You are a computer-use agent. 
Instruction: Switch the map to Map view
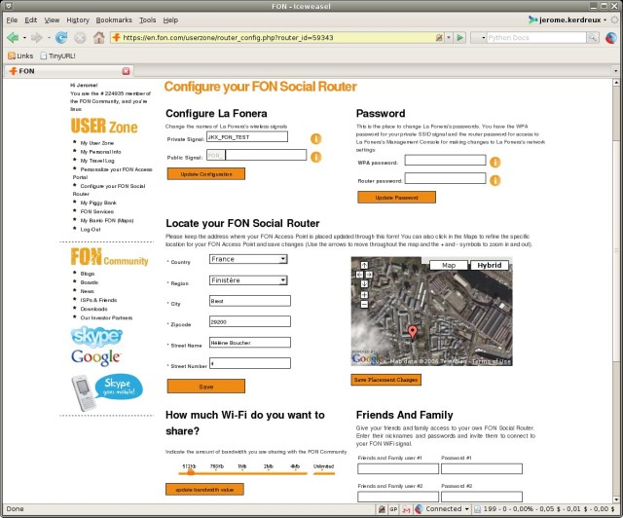pyautogui.click(x=449, y=265)
